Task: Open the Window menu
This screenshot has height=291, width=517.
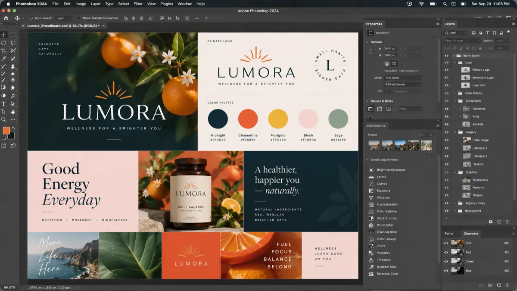Action: coord(185,4)
